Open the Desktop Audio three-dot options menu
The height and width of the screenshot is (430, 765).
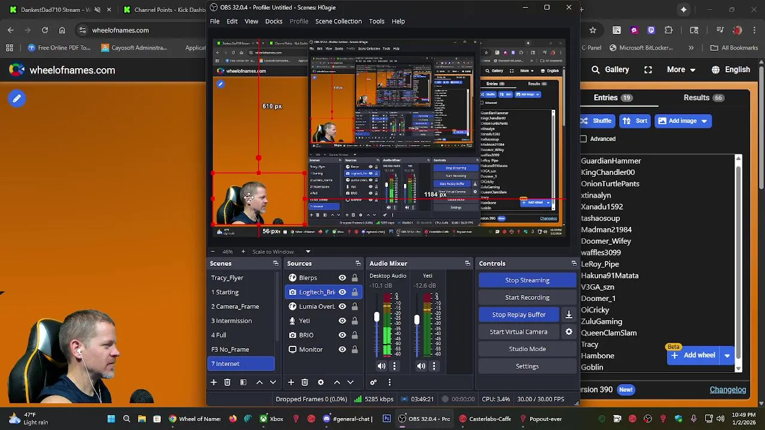click(394, 366)
